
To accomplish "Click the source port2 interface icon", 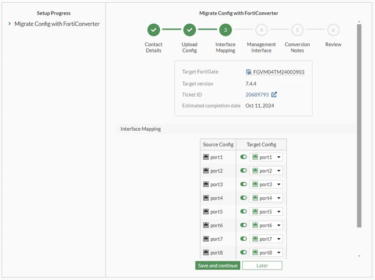I will tap(206, 171).
